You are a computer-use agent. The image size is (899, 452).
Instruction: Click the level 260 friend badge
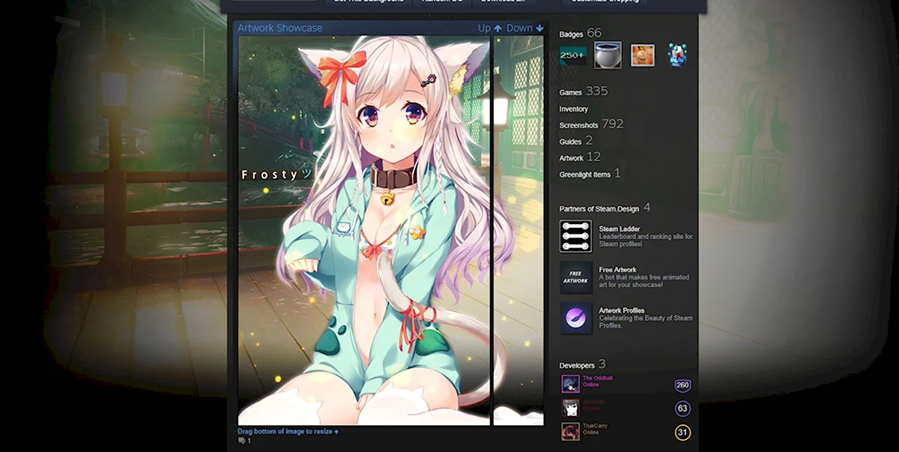tap(682, 385)
